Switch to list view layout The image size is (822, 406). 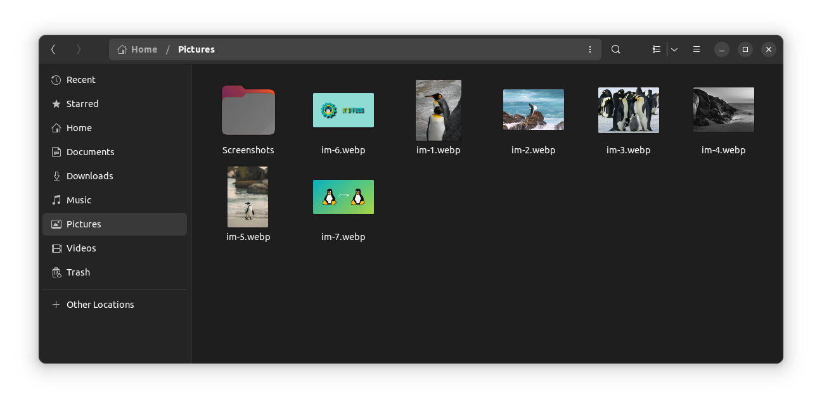click(657, 49)
